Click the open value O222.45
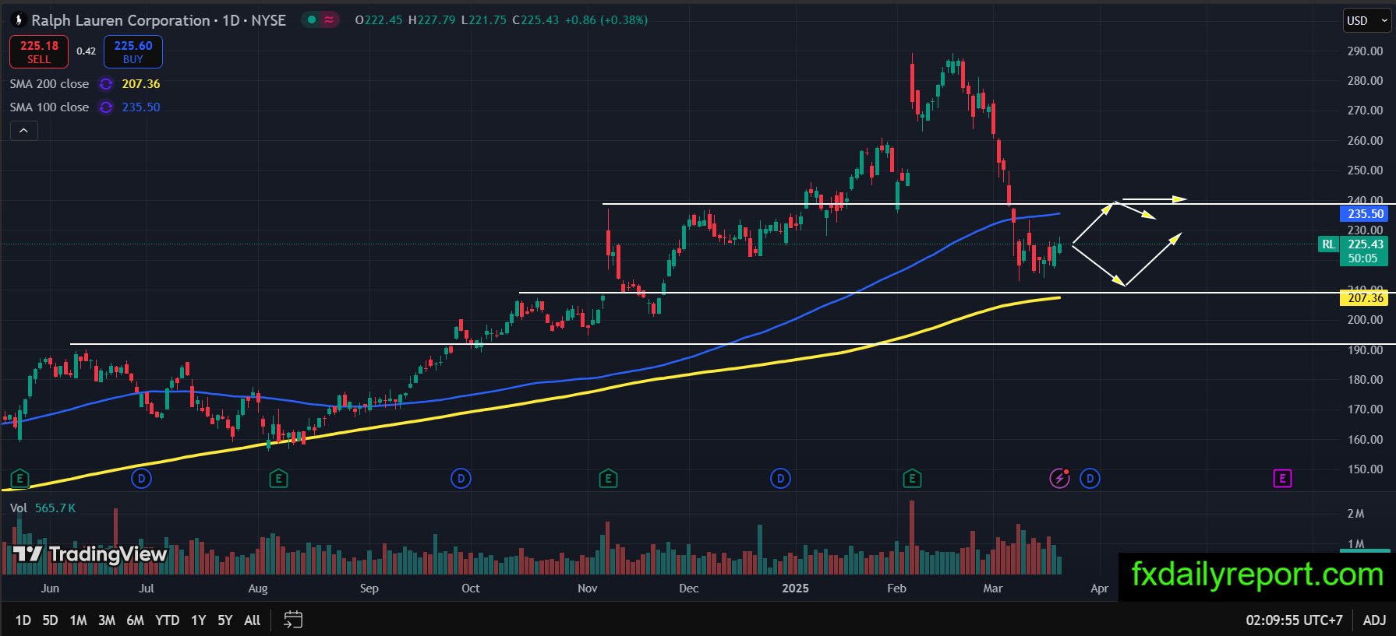 tap(379, 20)
